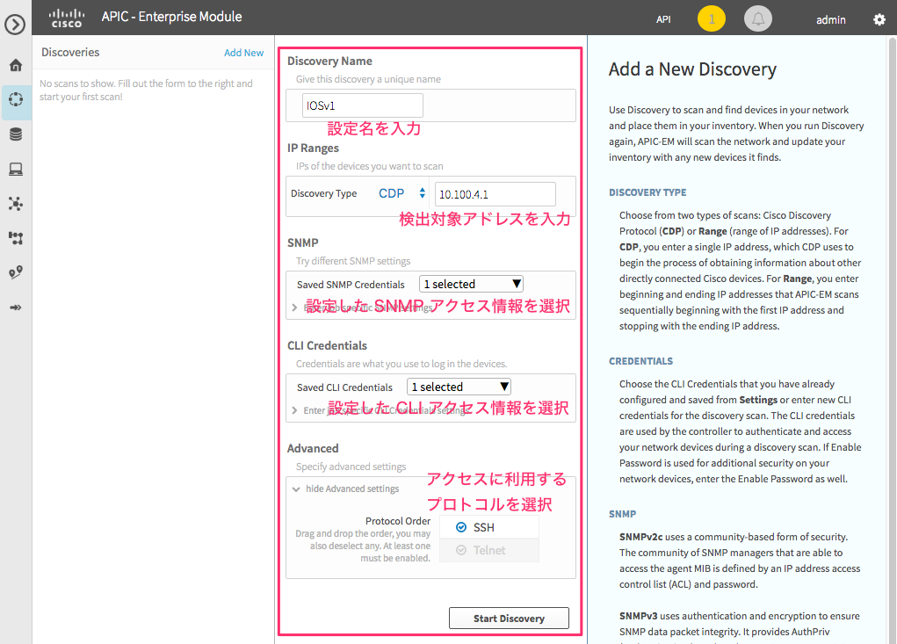Click the Start Discovery button
Image resolution: width=897 pixels, height=644 pixels.
click(x=510, y=619)
